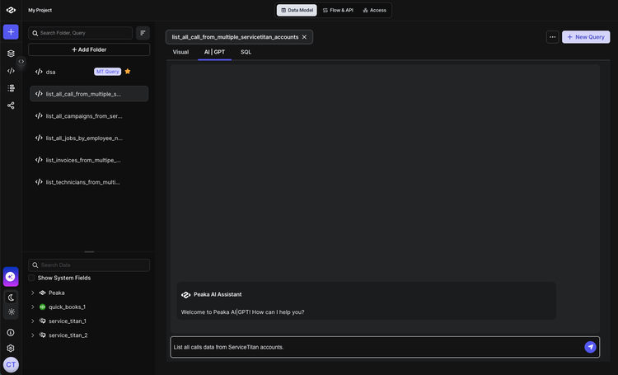Click the service_titan_2 connector icon
The width and height of the screenshot is (618, 375).
click(43, 335)
